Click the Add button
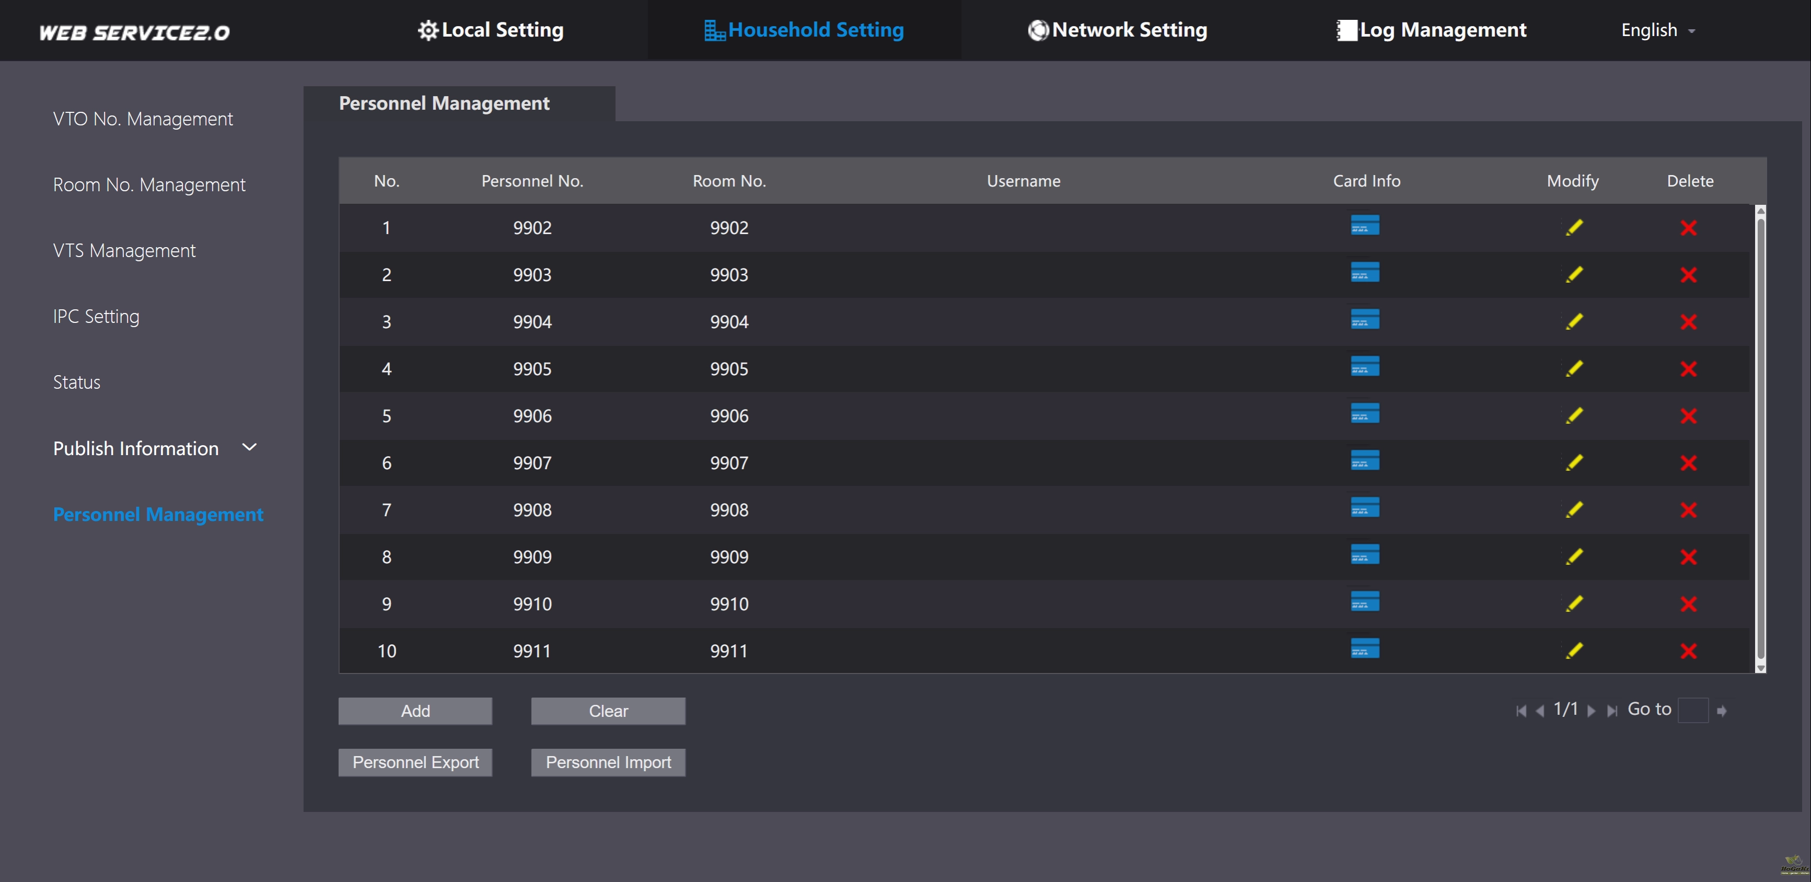The image size is (1811, 882). tap(415, 711)
